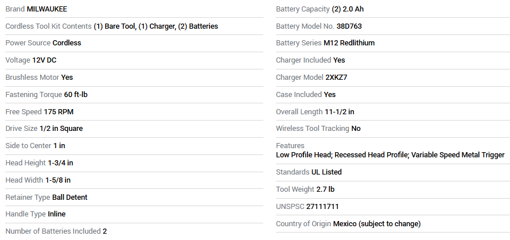
Task: Click the Overall Length 11-1/2 in value
Action: [x=340, y=112]
